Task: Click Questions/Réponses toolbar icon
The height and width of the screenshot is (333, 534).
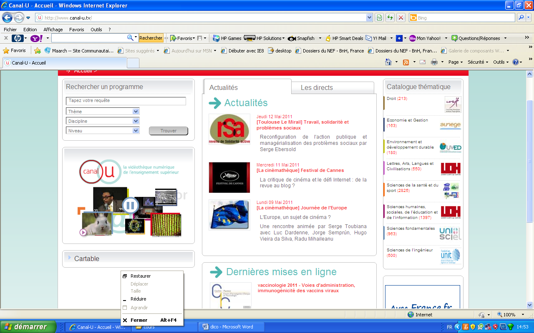Action: coord(454,38)
